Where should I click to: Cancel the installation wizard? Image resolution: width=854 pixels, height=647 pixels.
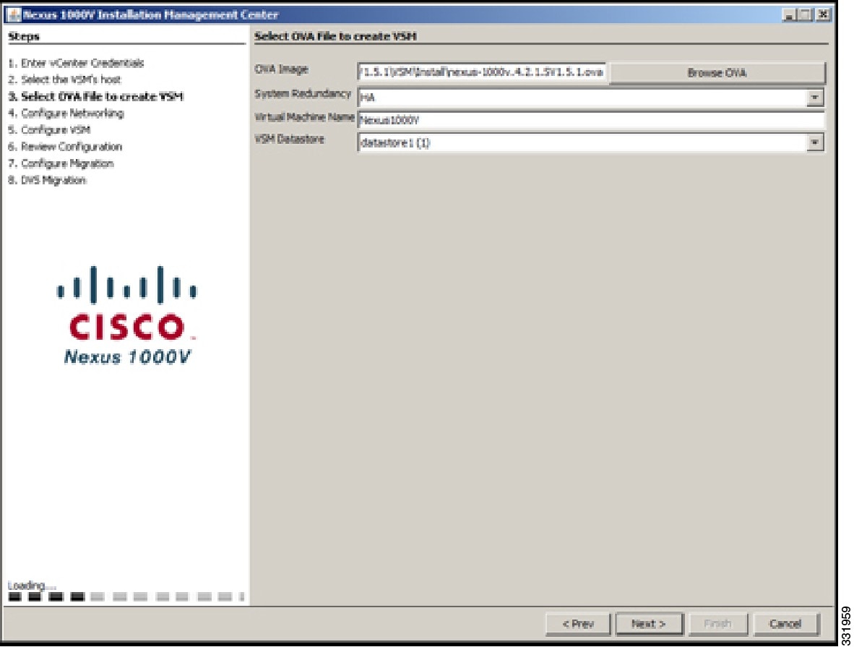point(785,624)
